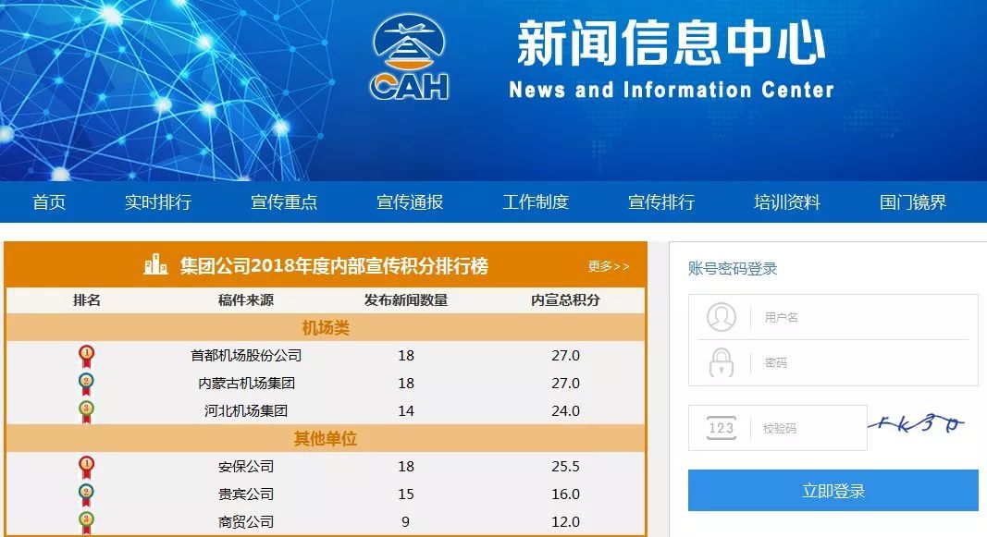Focus the 用户名 username input field
Screen dimensions: 987x537
[860, 317]
